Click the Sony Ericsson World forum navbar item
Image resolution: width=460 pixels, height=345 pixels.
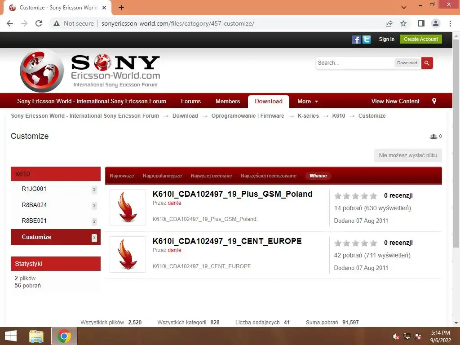pos(92,101)
